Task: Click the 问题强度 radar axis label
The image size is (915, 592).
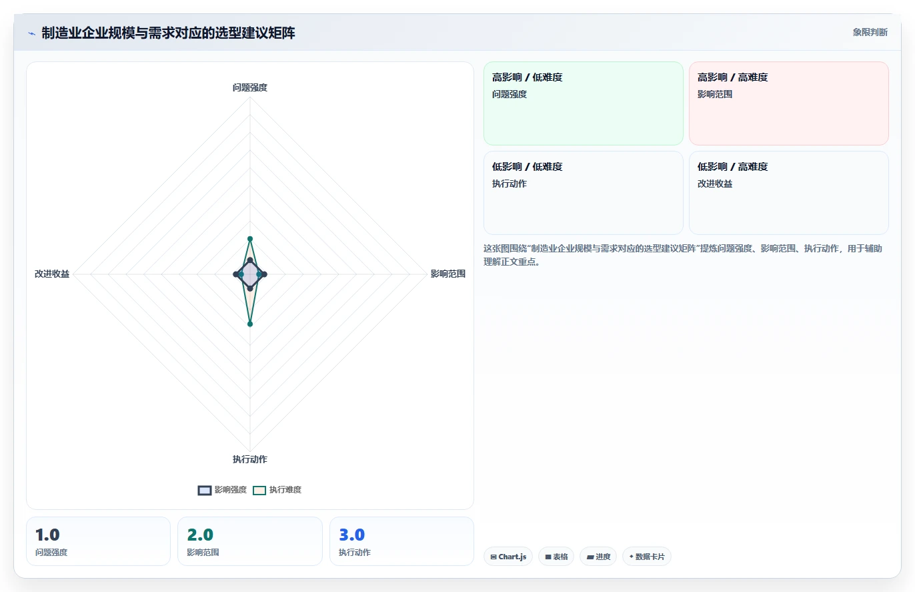Action: [250, 87]
